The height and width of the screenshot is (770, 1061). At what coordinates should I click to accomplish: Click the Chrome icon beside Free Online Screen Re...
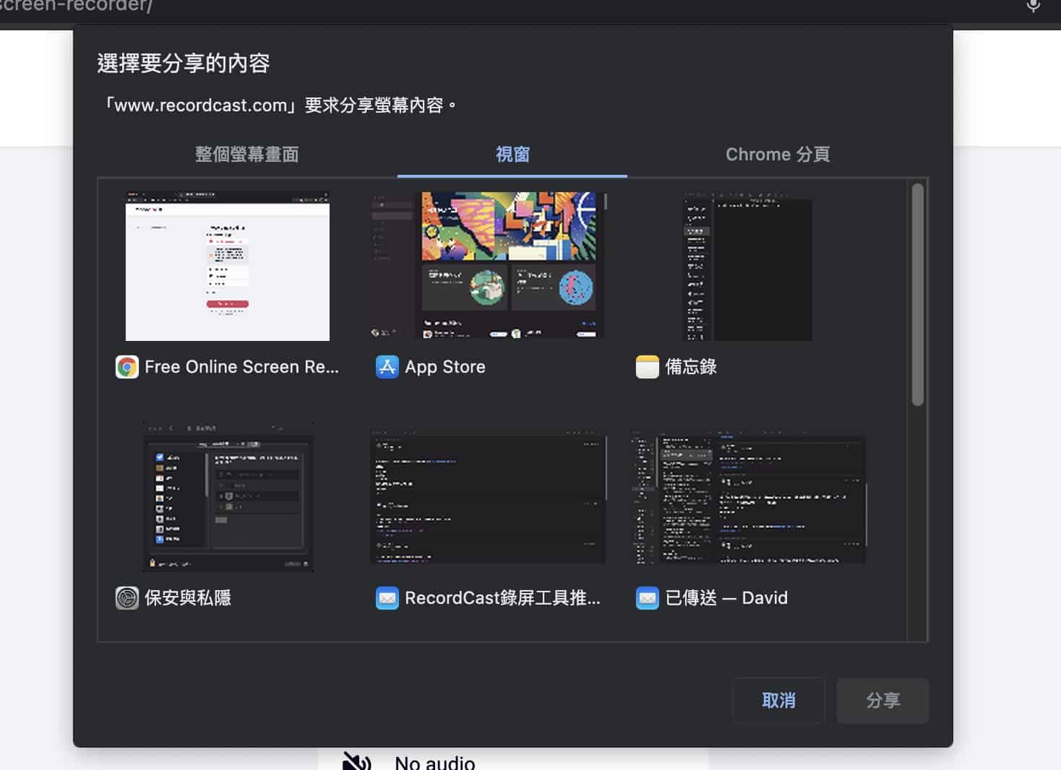[127, 367]
